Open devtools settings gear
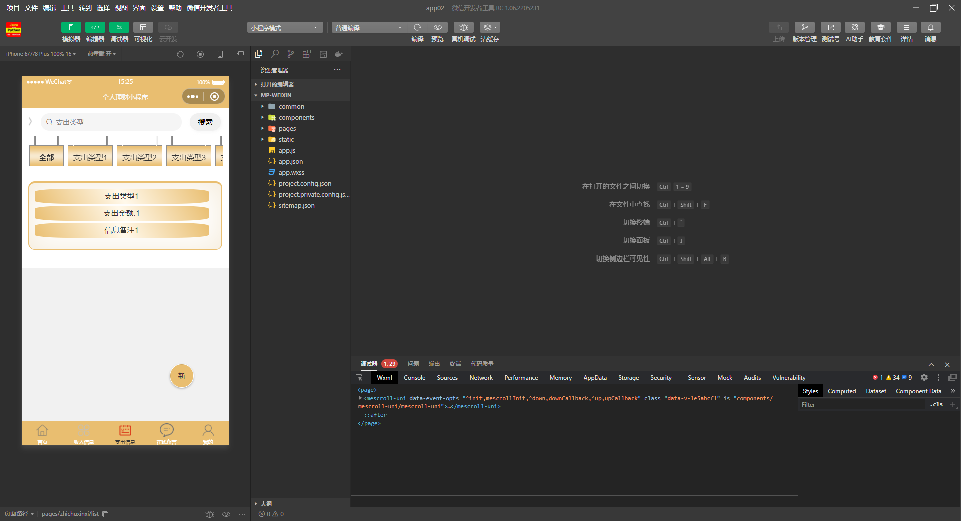This screenshot has width=961, height=521. [x=924, y=377]
